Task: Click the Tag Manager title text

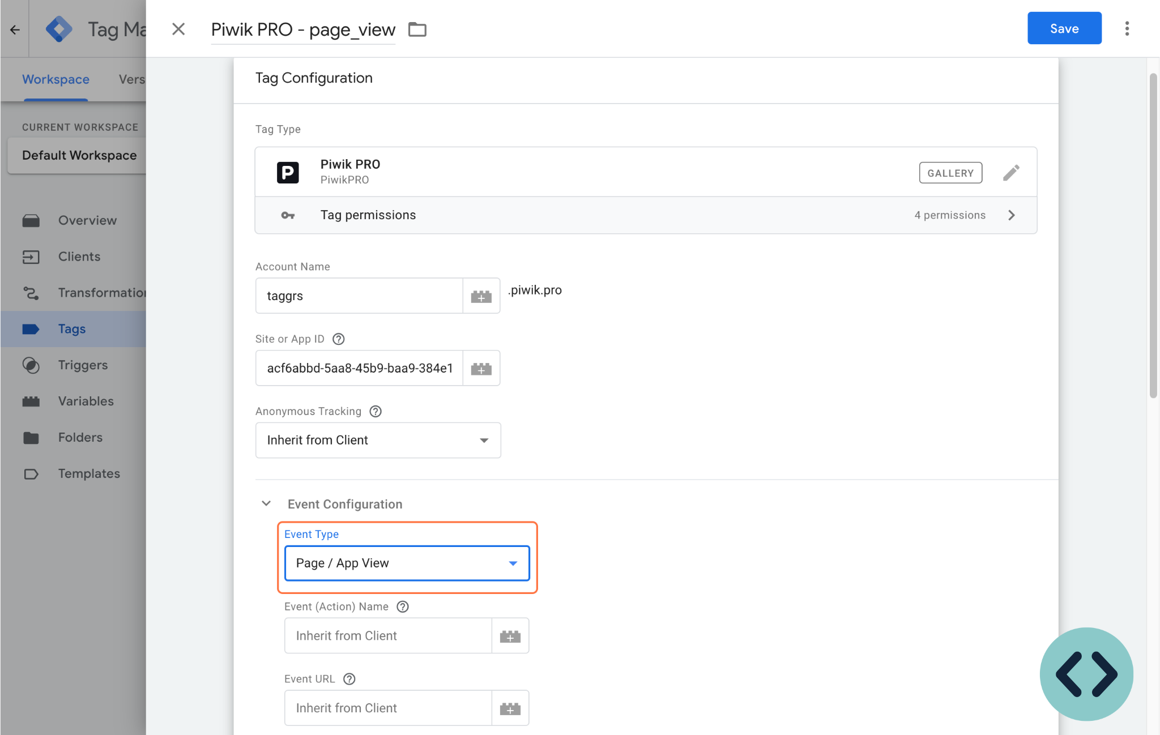Action: pyautogui.click(x=117, y=29)
